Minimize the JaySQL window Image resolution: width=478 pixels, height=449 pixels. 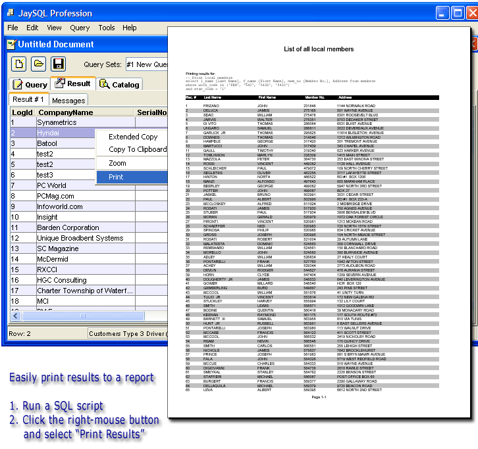[x=442, y=13]
